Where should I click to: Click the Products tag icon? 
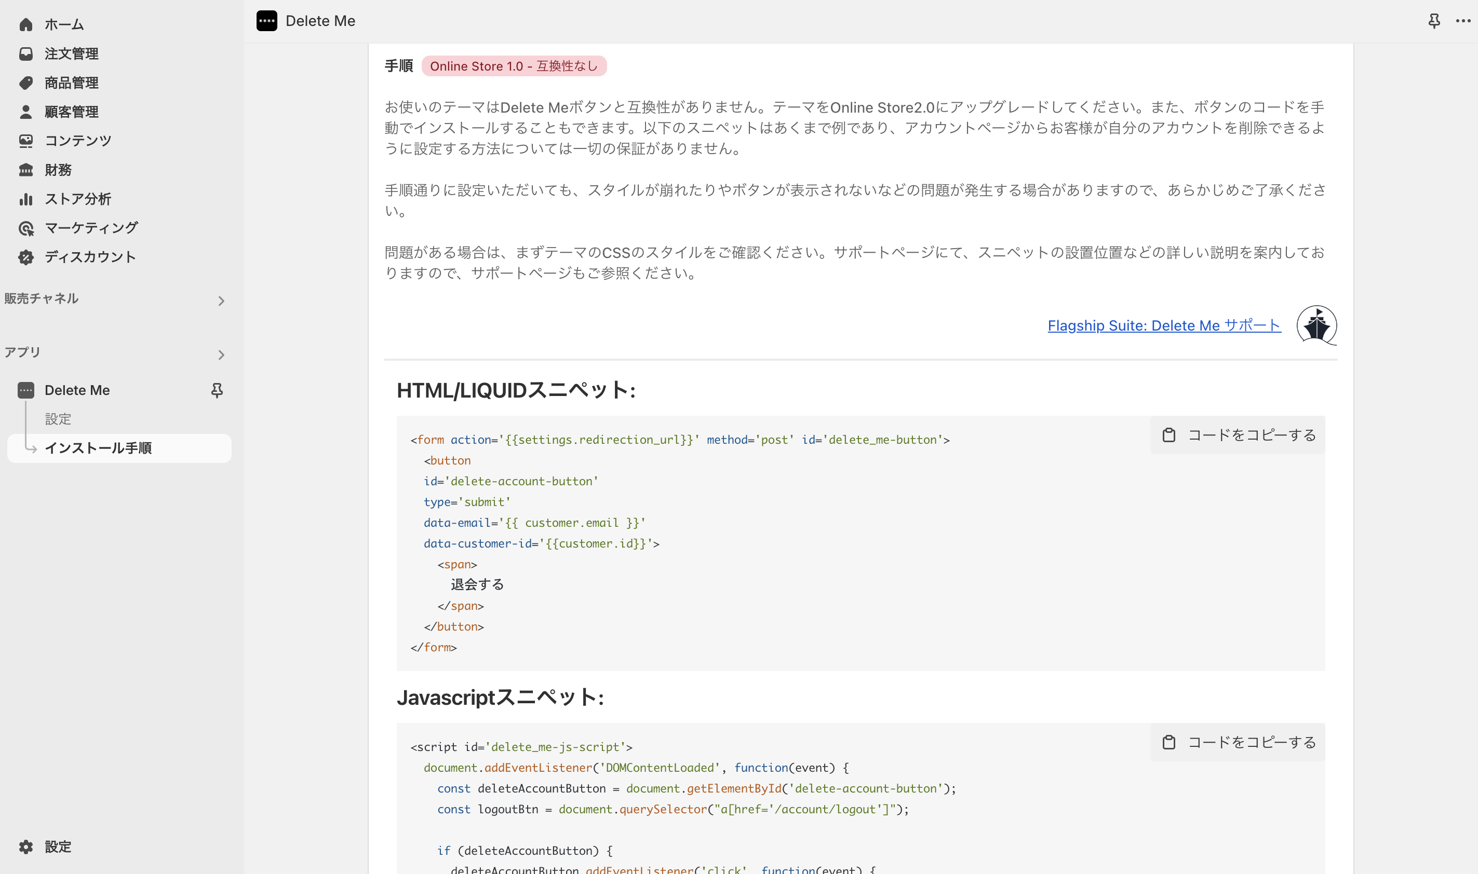(26, 83)
